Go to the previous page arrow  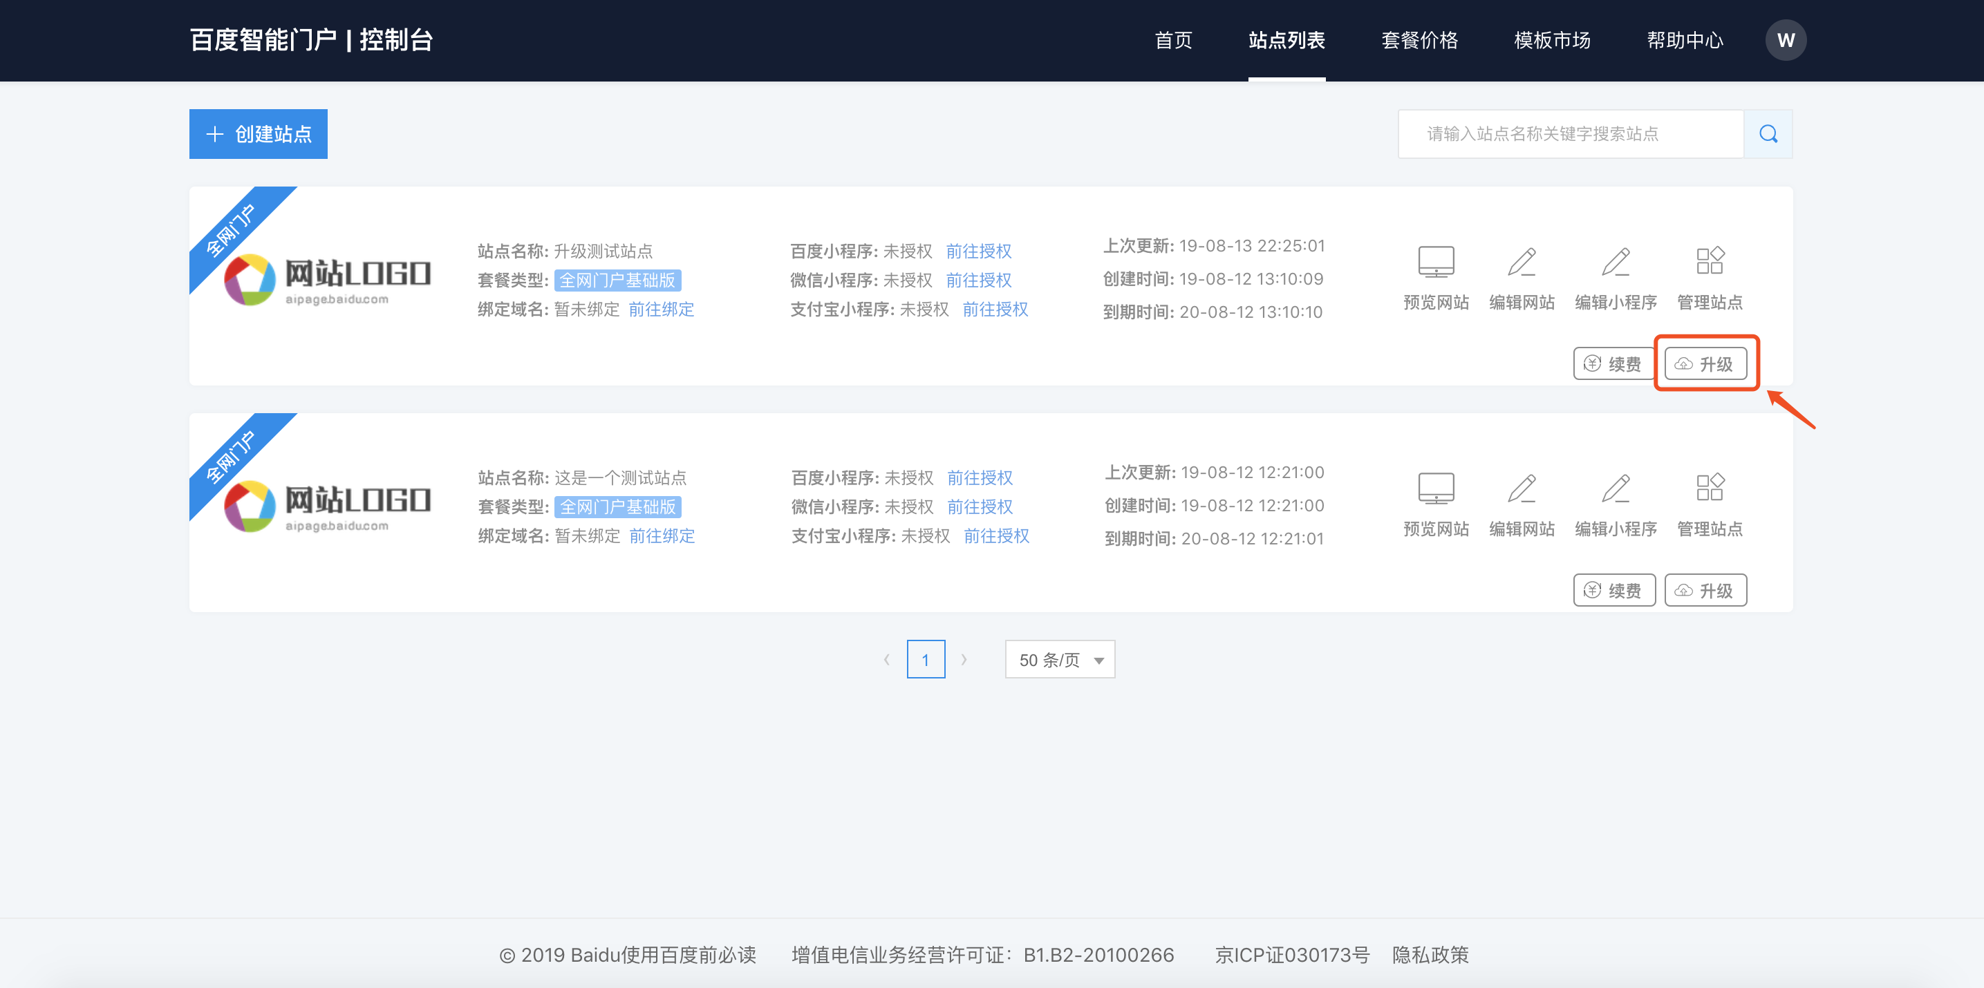886,659
